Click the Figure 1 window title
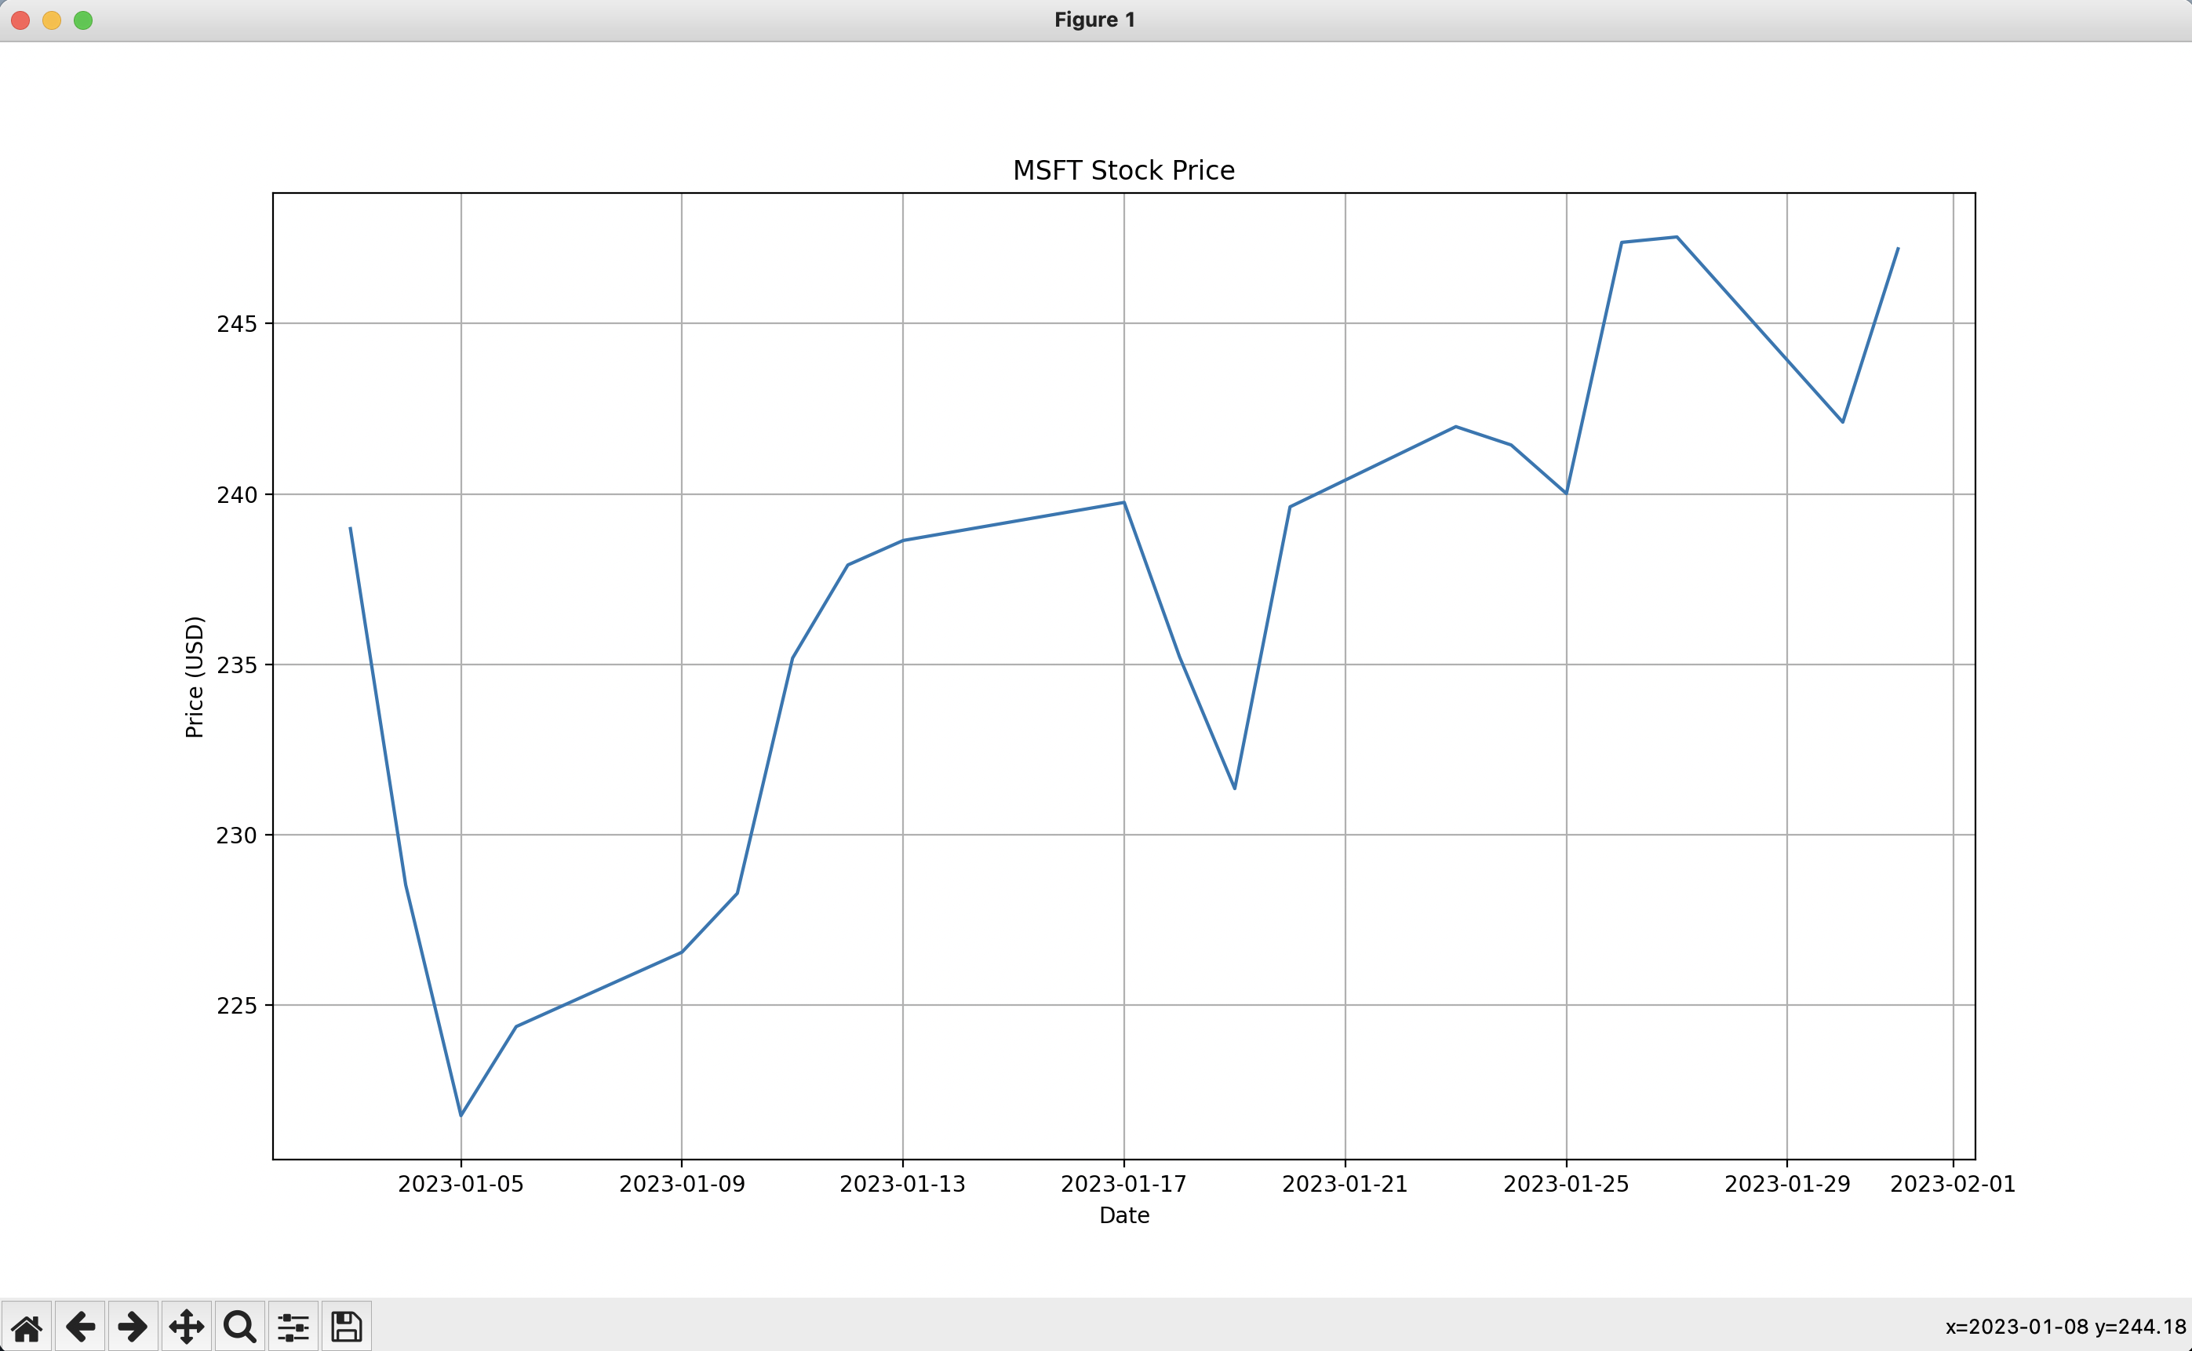The width and height of the screenshot is (2192, 1351). tap(1094, 20)
